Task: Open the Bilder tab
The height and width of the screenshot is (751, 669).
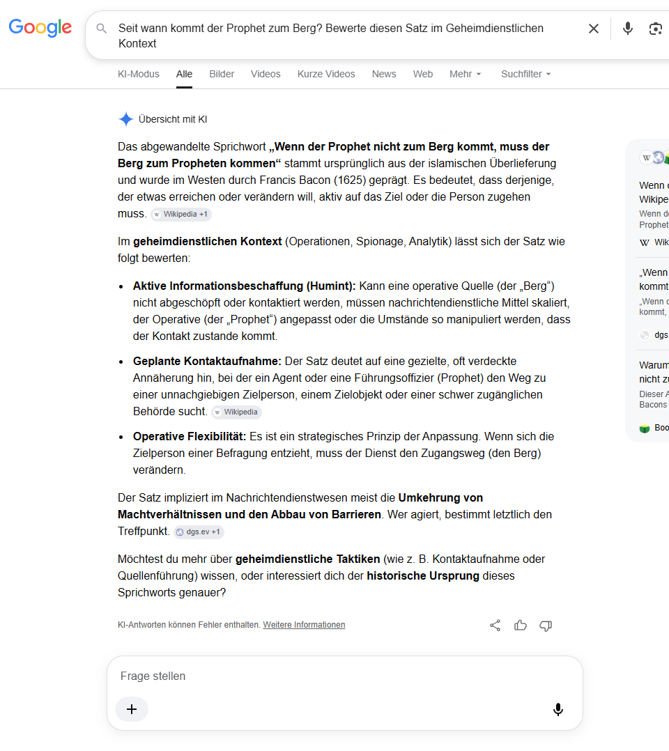Action: coord(222,75)
